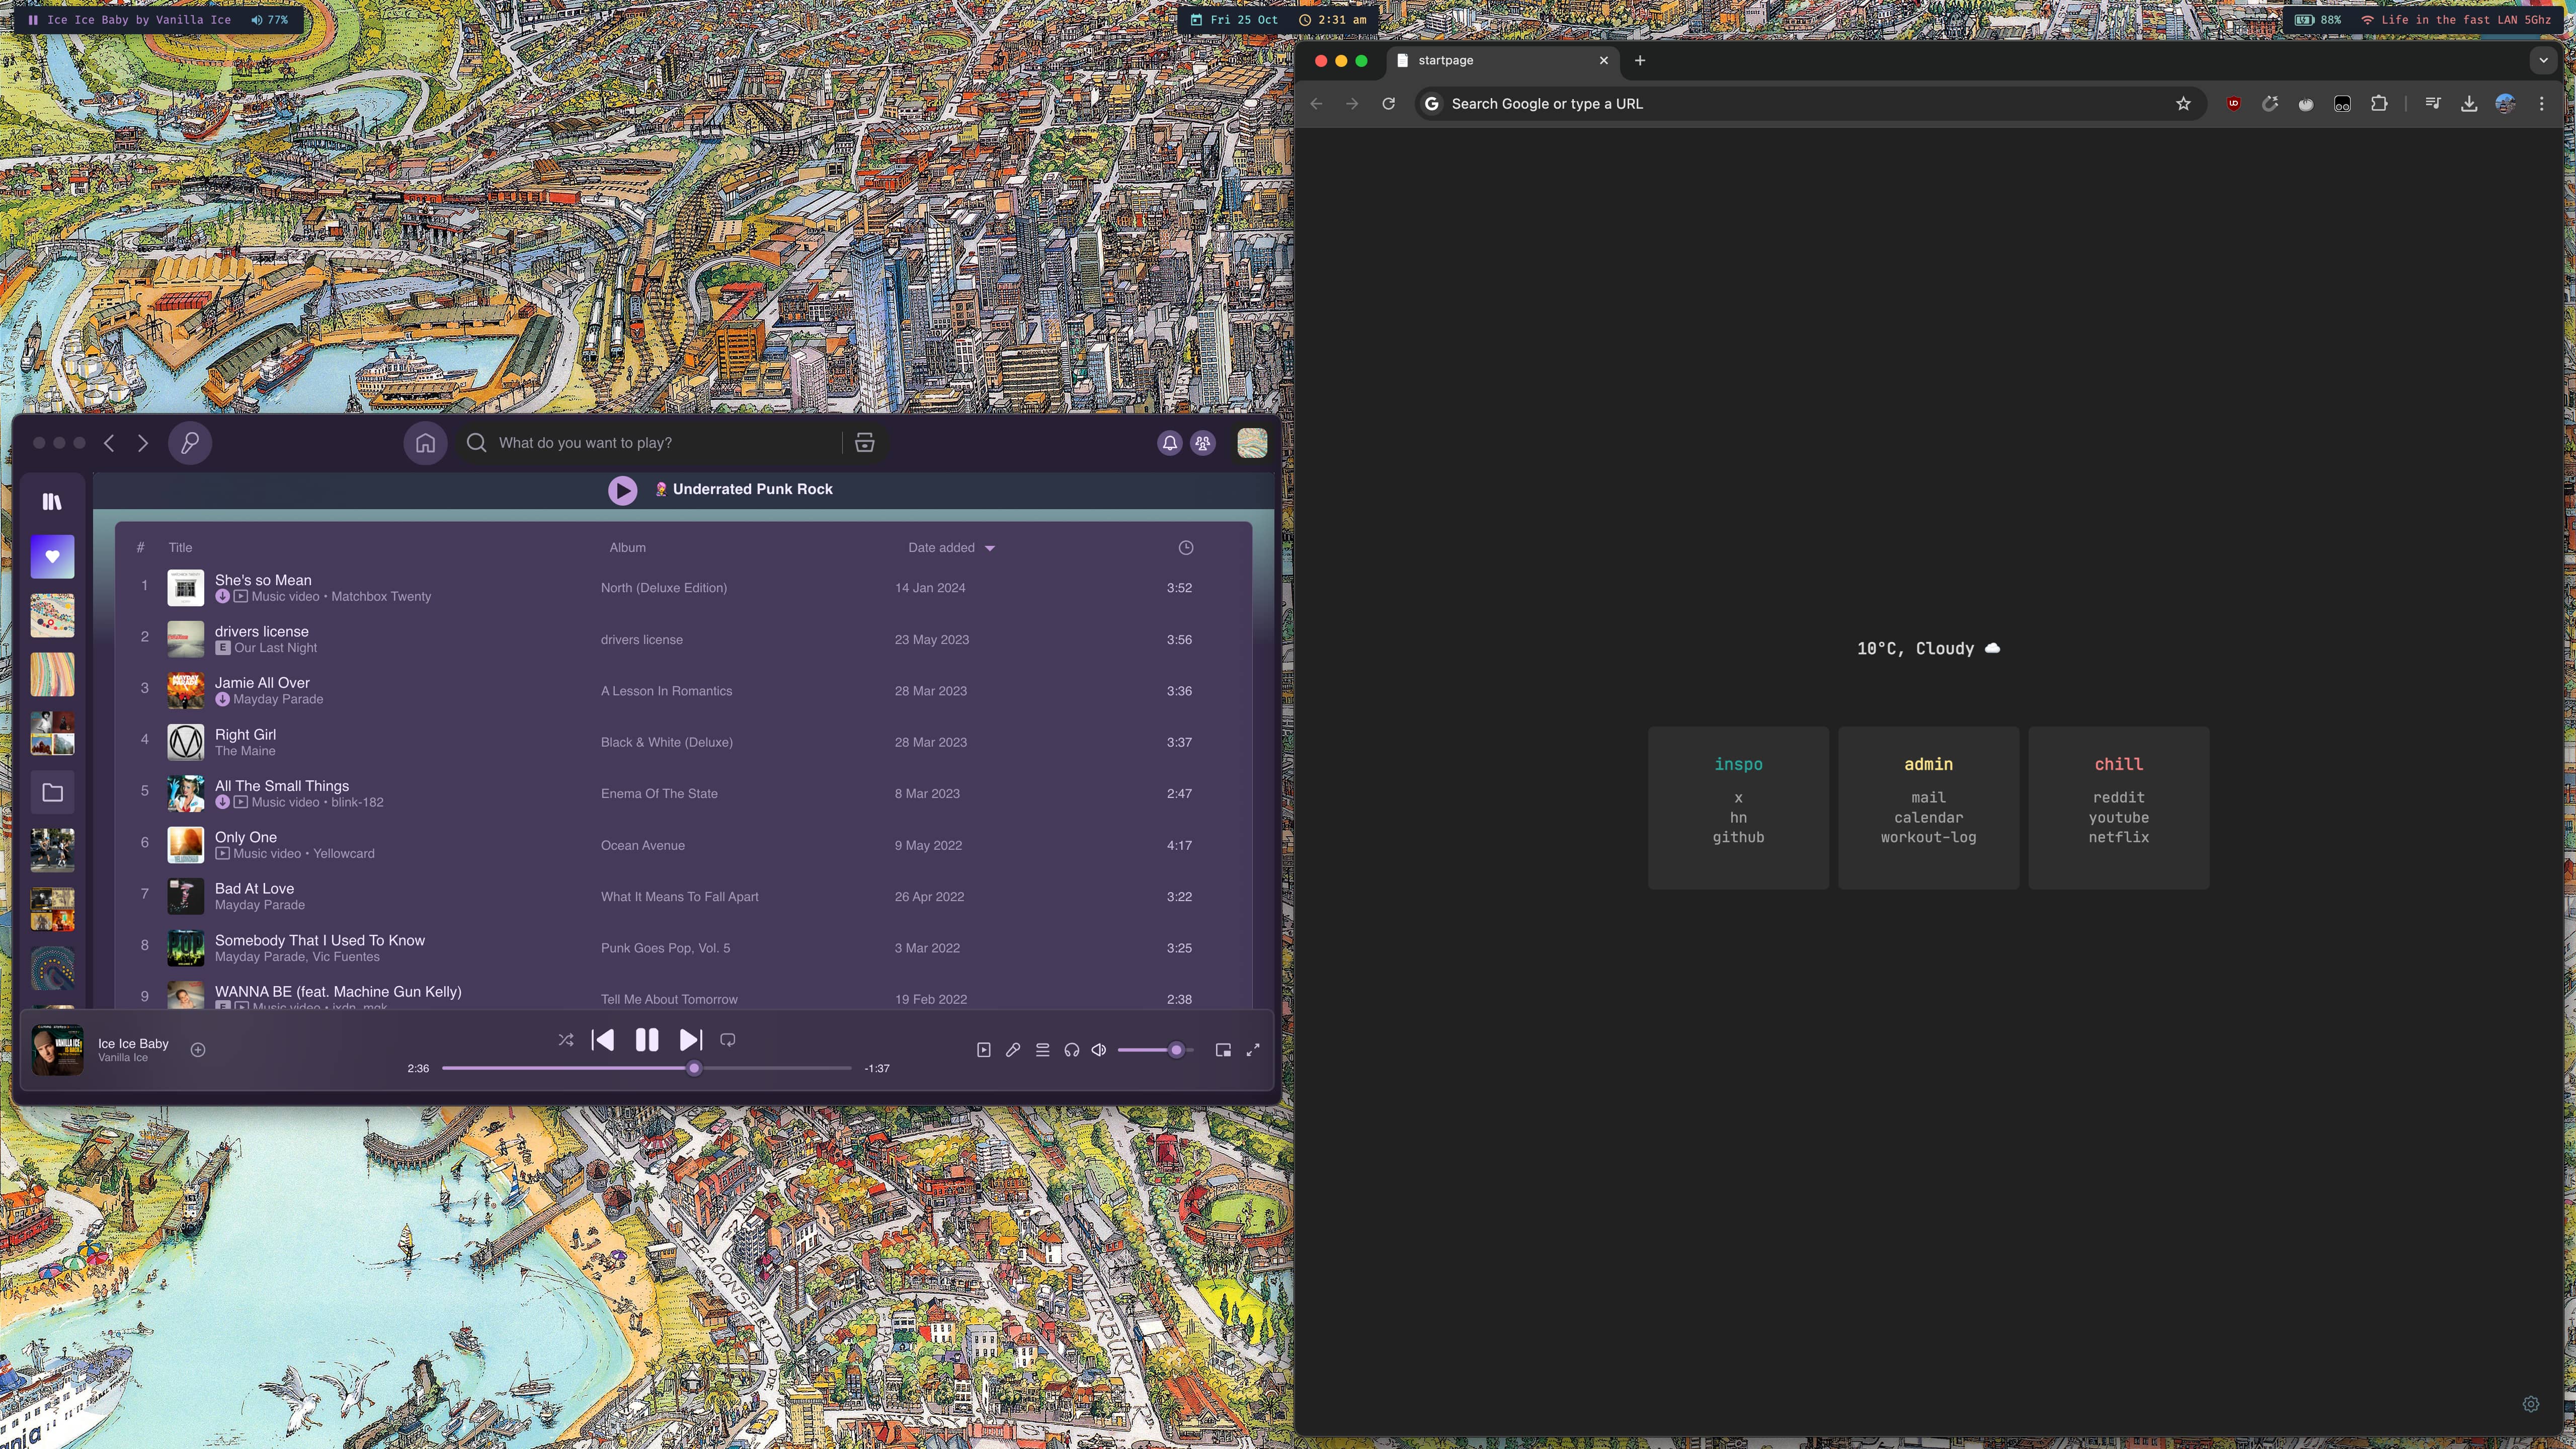Screen dimensions: 2576x1449
Task: Toggle repeat mode in the player bar
Action: pos(728,1040)
